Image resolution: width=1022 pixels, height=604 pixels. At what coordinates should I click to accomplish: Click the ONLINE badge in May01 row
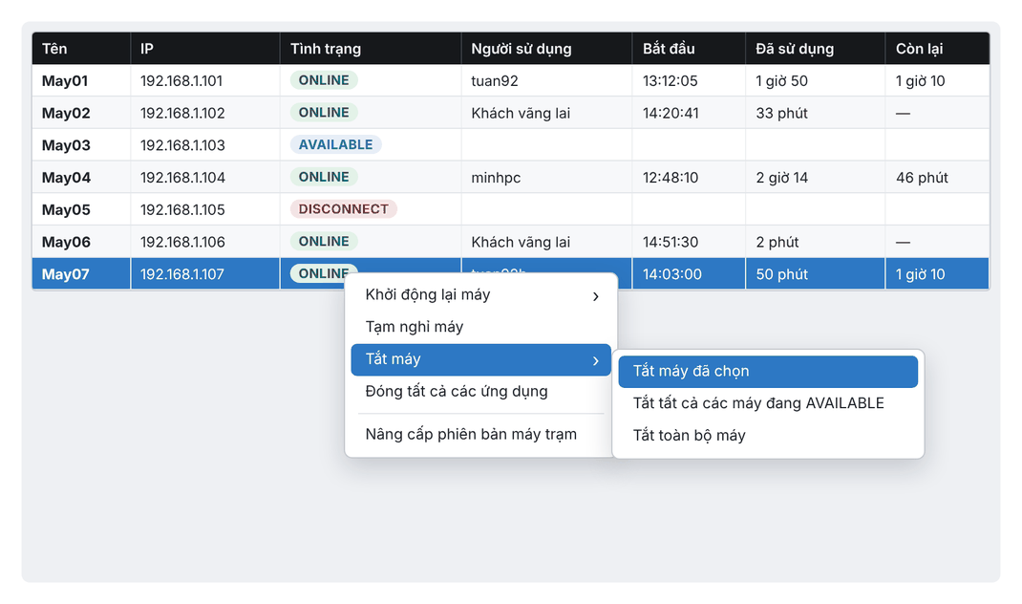[324, 80]
